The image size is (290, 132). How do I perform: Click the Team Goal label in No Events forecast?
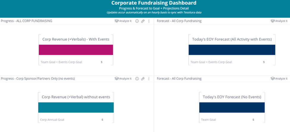pos(209,120)
